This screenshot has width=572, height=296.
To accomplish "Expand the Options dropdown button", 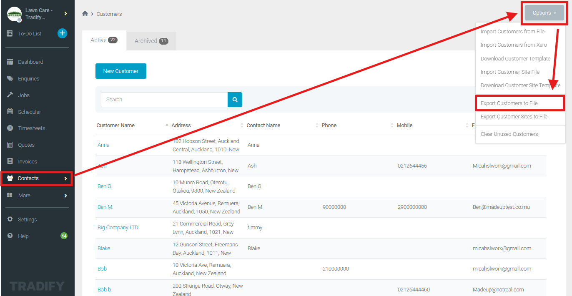I will (544, 13).
